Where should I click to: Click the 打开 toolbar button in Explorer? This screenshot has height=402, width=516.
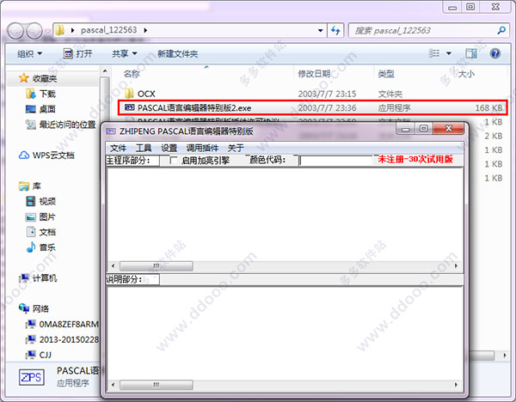[78, 53]
